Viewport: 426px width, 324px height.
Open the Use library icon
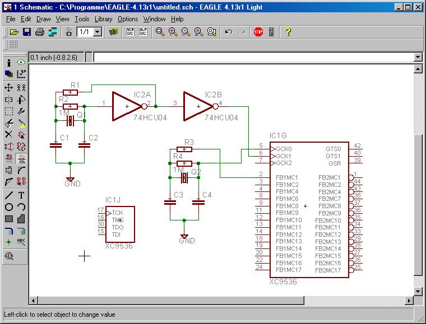(114, 32)
